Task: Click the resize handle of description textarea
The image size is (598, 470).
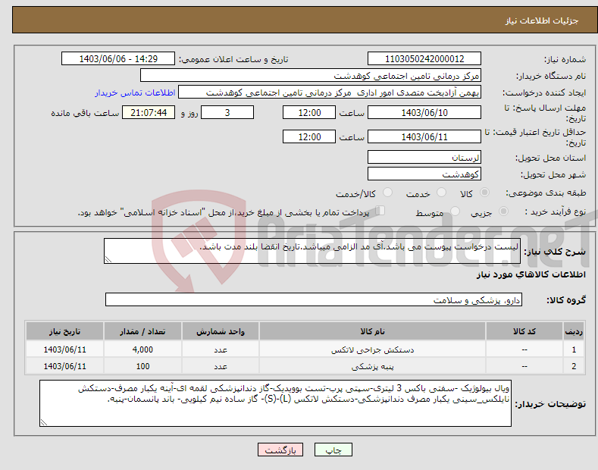Action: (108, 260)
